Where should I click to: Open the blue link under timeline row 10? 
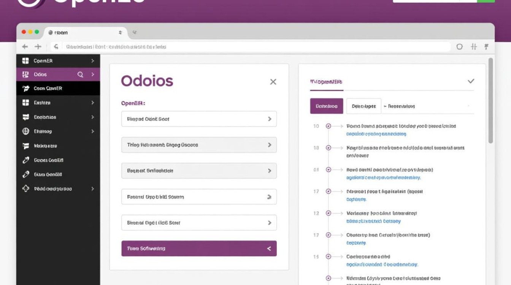click(376, 134)
